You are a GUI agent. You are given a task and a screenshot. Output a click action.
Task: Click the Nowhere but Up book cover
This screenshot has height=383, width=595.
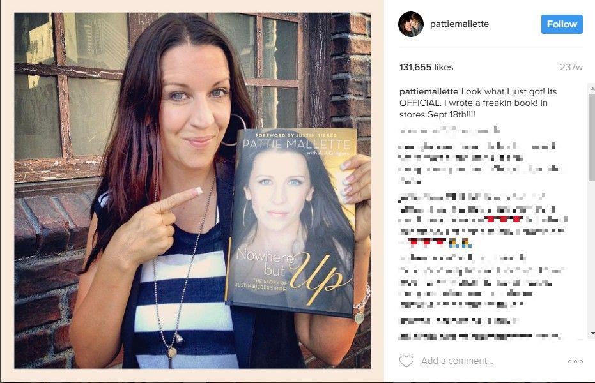[x=291, y=222]
